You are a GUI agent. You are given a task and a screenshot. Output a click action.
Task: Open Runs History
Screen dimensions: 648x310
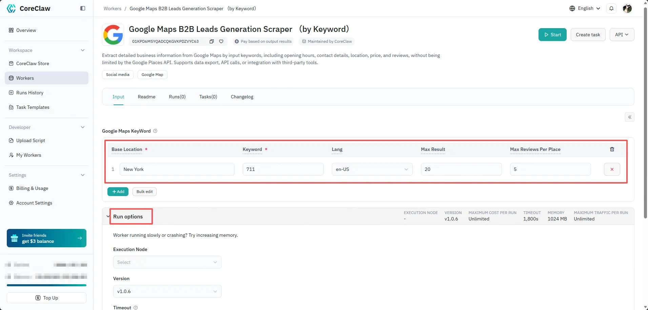(46, 93)
